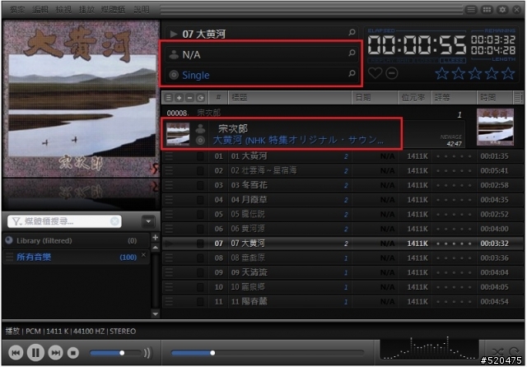Skip to next track

click(x=55, y=352)
